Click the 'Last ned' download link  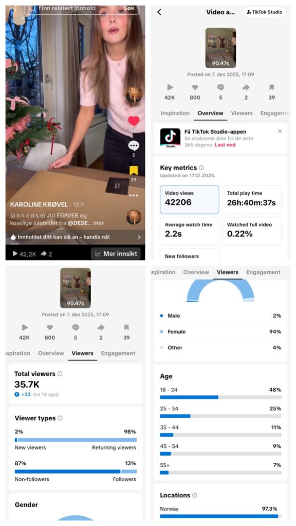(x=225, y=145)
